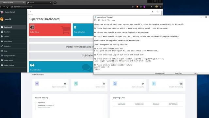Open the Dashboard item in Super Panel sidebar
This screenshot has width=209, height=118.
pyautogui.click(x=13, y=27)
